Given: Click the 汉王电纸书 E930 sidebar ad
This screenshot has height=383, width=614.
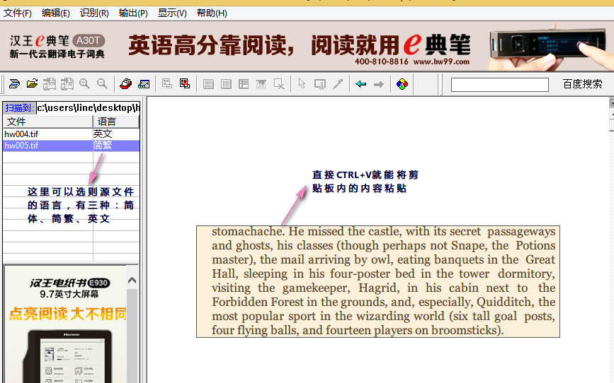Looking at the screenshot, I should (65, 324).
